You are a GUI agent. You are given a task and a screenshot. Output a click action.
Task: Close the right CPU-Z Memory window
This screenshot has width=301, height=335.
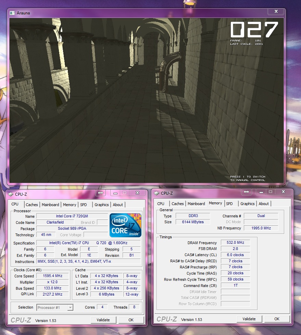tap(283, 192)
